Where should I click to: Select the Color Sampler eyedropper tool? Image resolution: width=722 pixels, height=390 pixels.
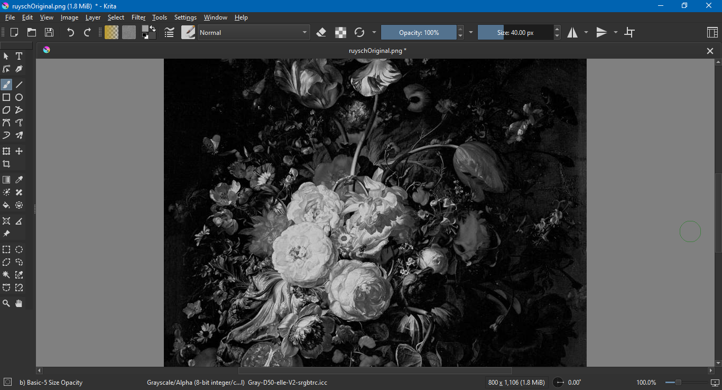click(19, 180)
